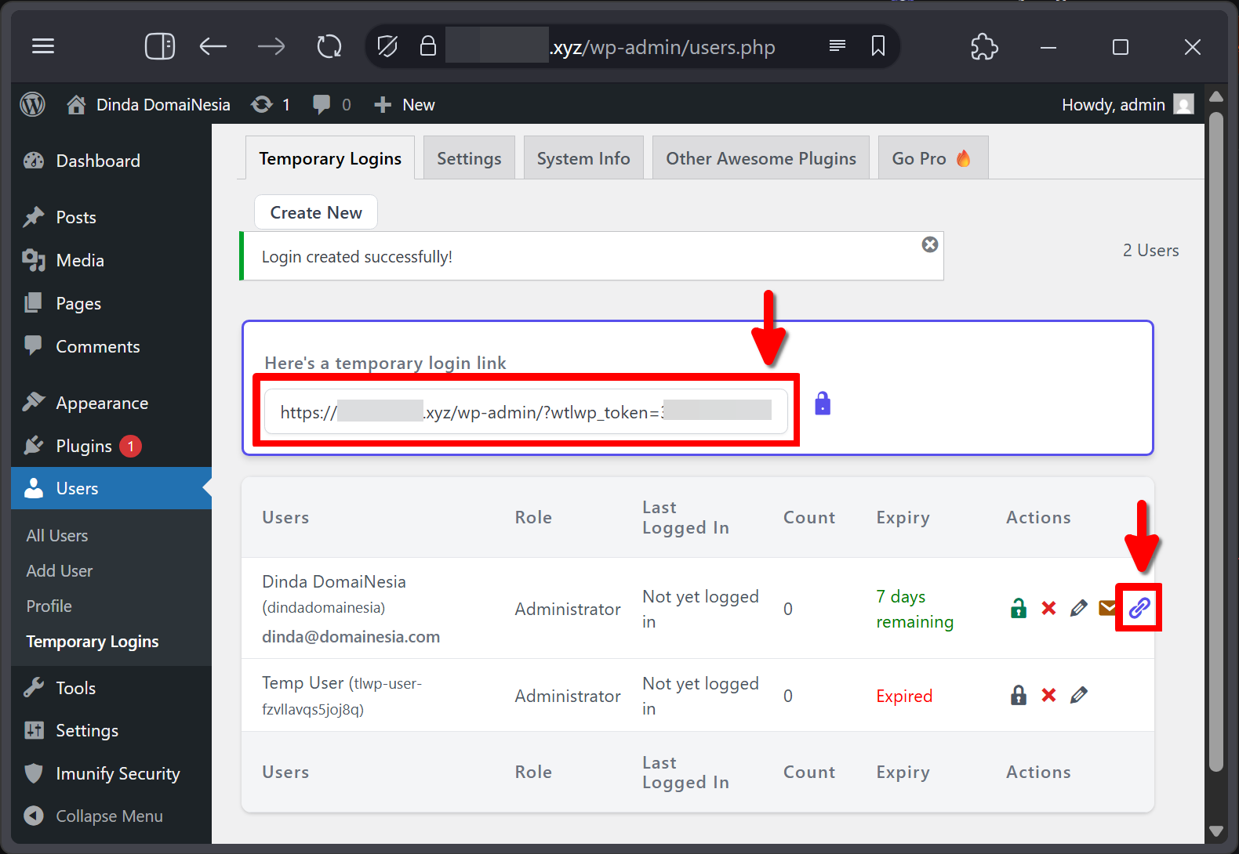
Task: Switch to the System Info tab
Action: pos(583,158)
